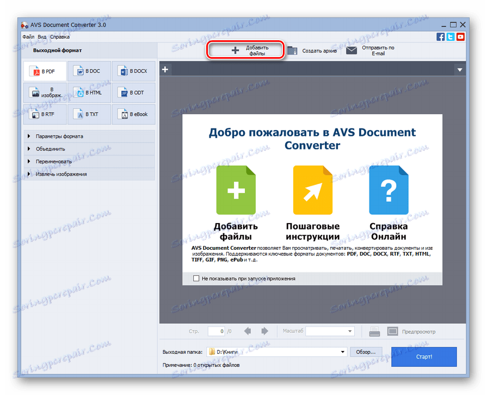Click the Add files toolbar button
Screen dimensions: 487x395
(x=245, y=50)
